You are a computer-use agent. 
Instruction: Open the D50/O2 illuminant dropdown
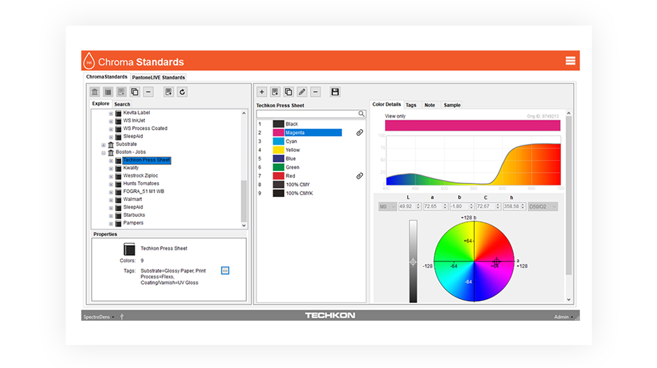tap(543, 206)
